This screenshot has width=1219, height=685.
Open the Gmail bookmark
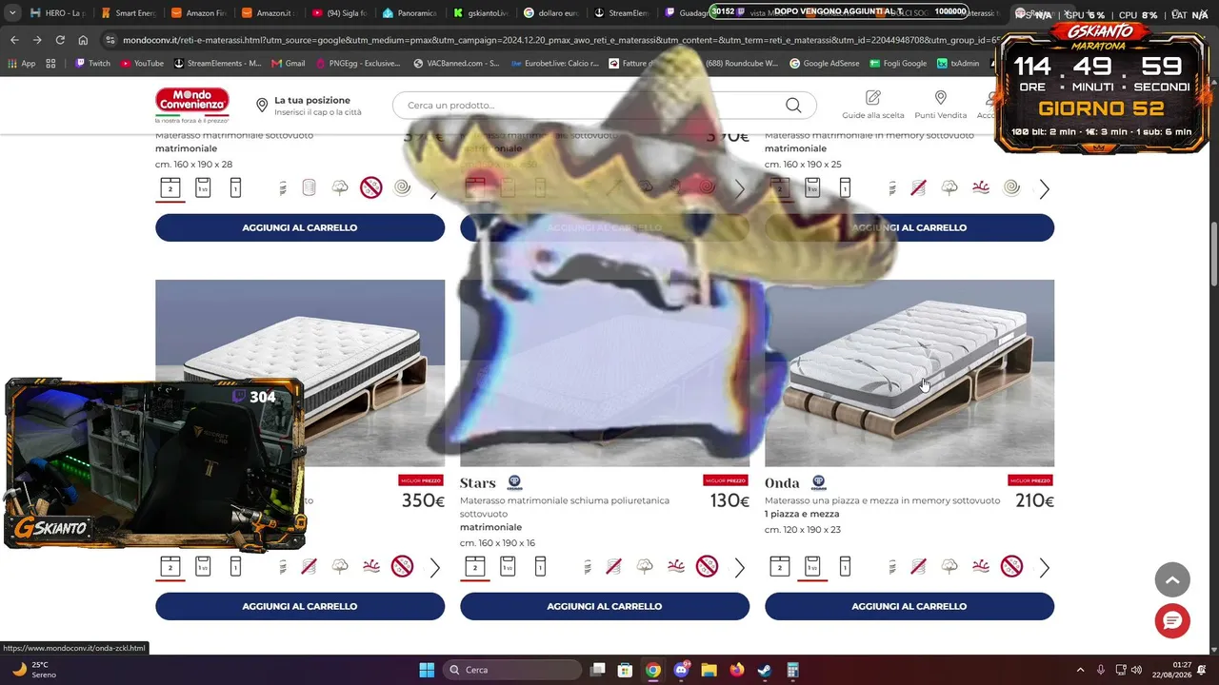(x=288, y=63)
